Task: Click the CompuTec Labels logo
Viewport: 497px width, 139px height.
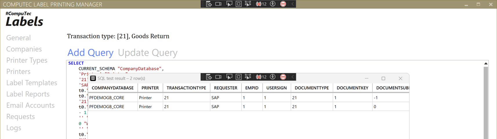Action: click(24, 19)
